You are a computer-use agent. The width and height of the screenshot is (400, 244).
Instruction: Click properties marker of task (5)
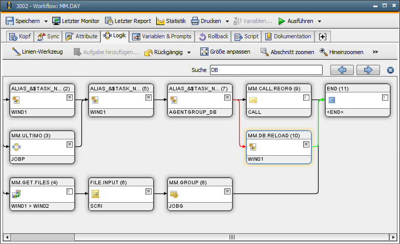[x=149, y=97]
